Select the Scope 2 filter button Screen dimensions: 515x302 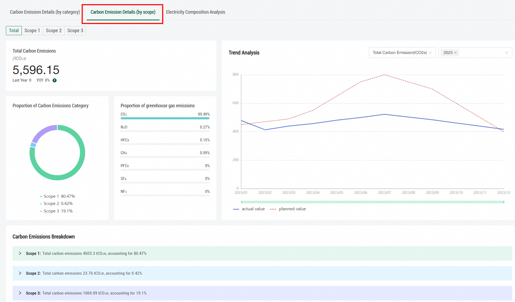[54, 31]
